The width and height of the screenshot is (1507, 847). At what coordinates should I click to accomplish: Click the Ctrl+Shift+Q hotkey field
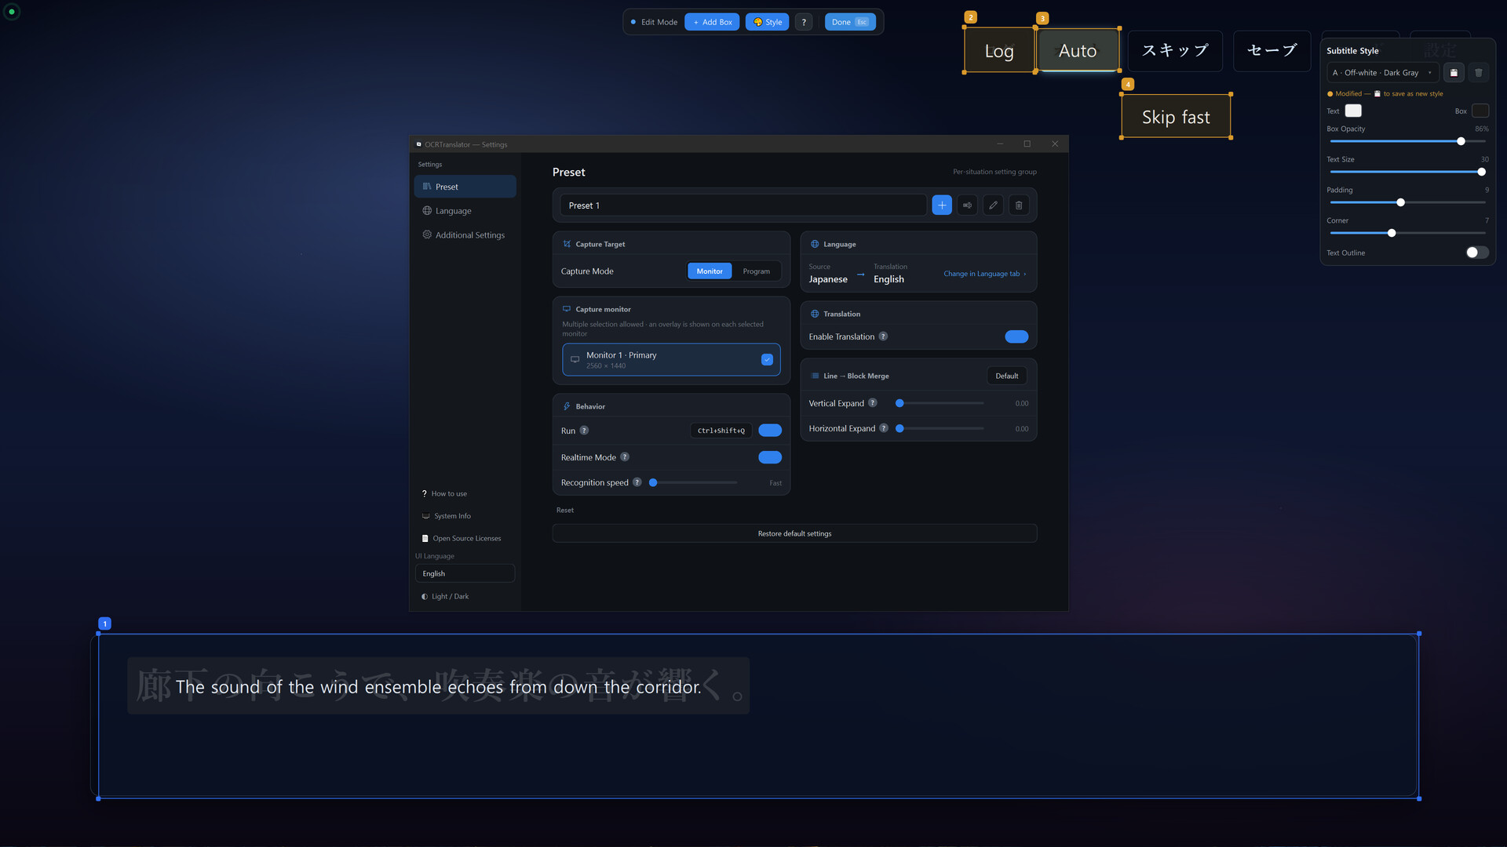click(721, 431)
